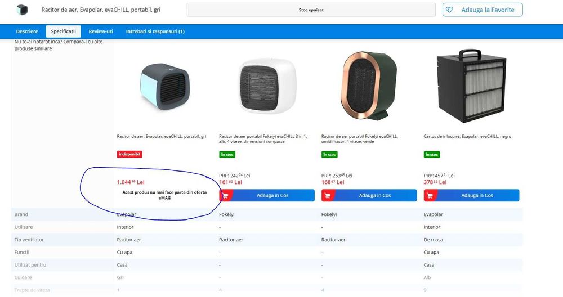This screenshot has width=563, height=297.
Task: Click Adauga la Favorite button
Action: [x=482, y=10]
